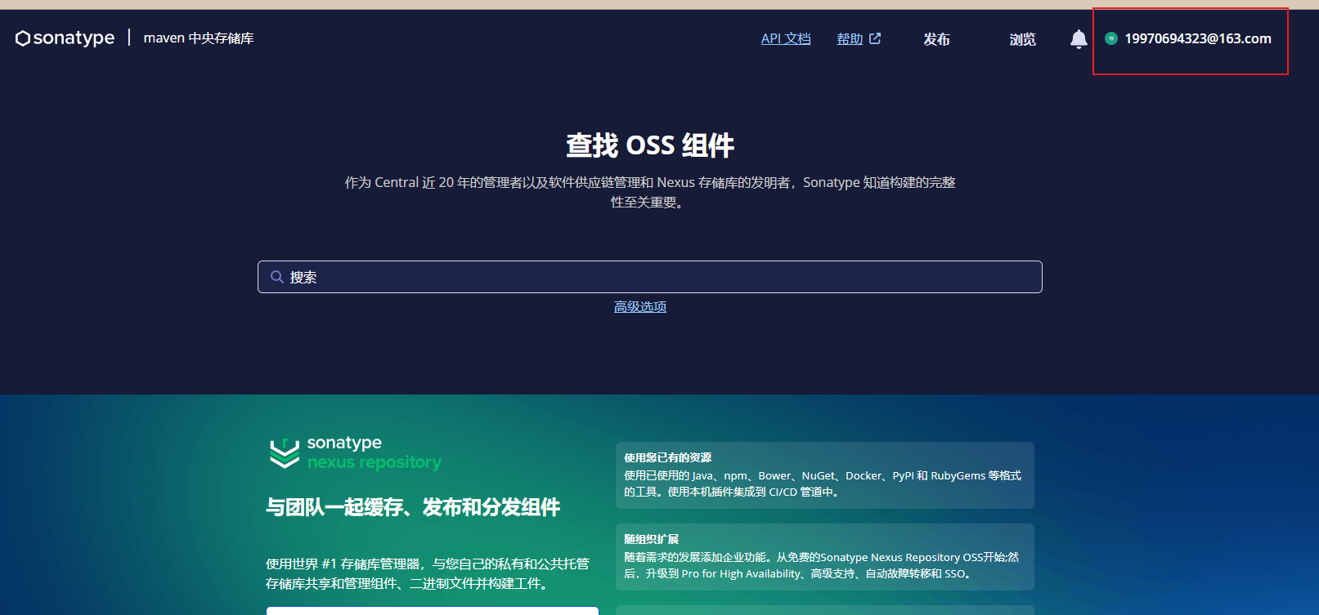The width and height of the screenshot is (1319, 615).
Task: Click the green nexus repository wordmark
Action: 374,462
